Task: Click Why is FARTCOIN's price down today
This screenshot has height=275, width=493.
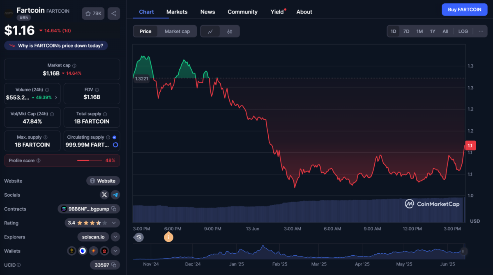Action: (56, 46)
